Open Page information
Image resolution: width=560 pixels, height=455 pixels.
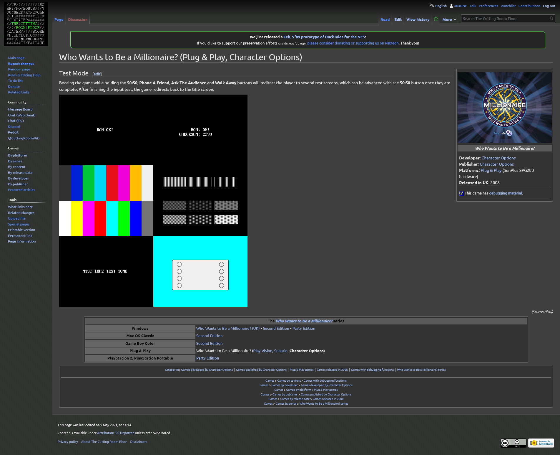(22, 241)
